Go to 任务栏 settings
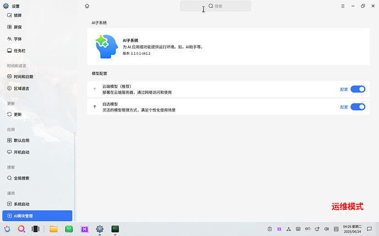The height and width of the screenshot is (236, 379). point(37,50)
